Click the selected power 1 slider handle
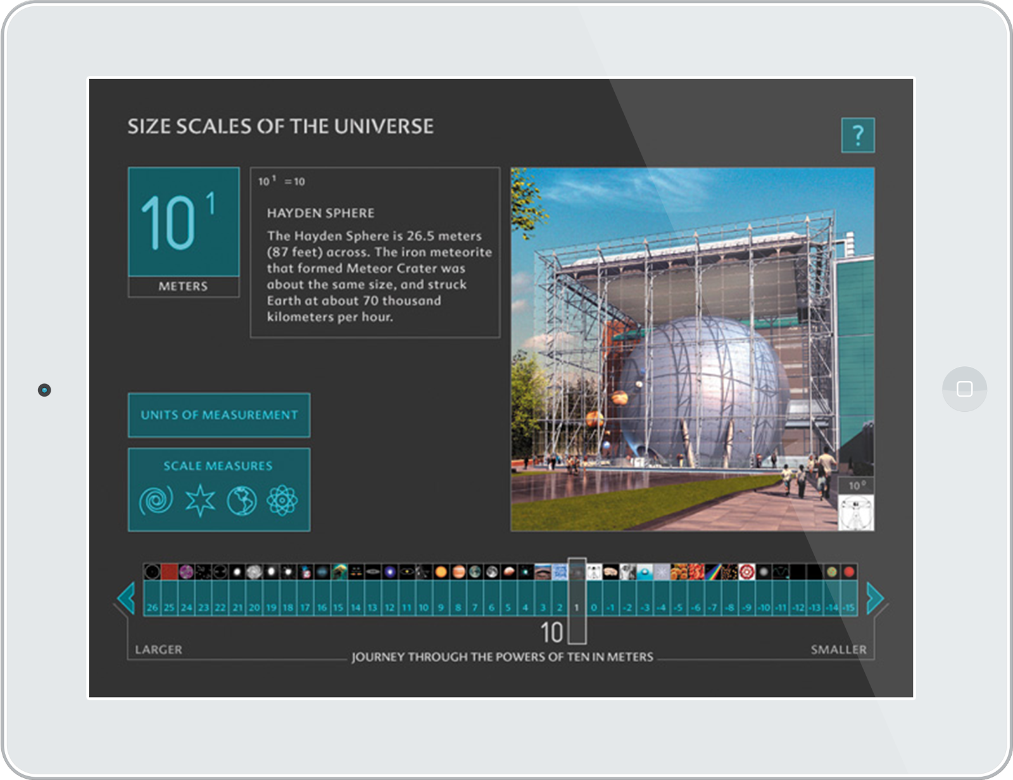The height and width of the screenshot is (780, 1013). coord(577,599)
